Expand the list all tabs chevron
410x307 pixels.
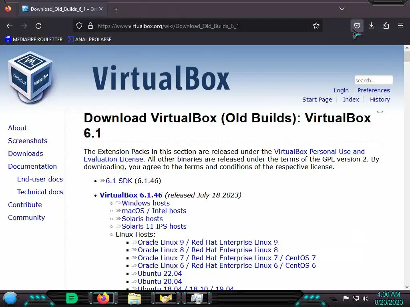[x=342, y=9]
